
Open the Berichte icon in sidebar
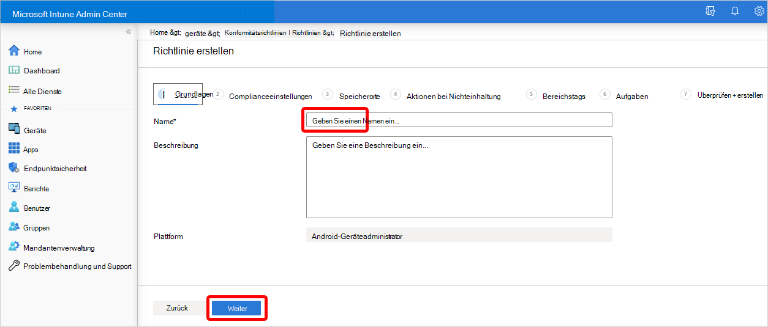click(x=14, y=188)
